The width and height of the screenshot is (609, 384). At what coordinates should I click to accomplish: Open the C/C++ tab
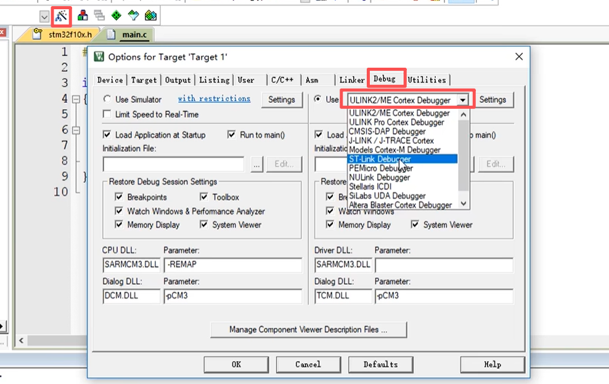[x=282, y=80]
